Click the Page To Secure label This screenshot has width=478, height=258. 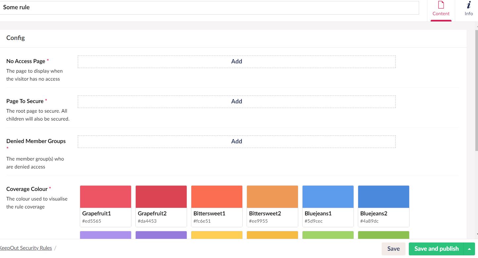[25, 101]
